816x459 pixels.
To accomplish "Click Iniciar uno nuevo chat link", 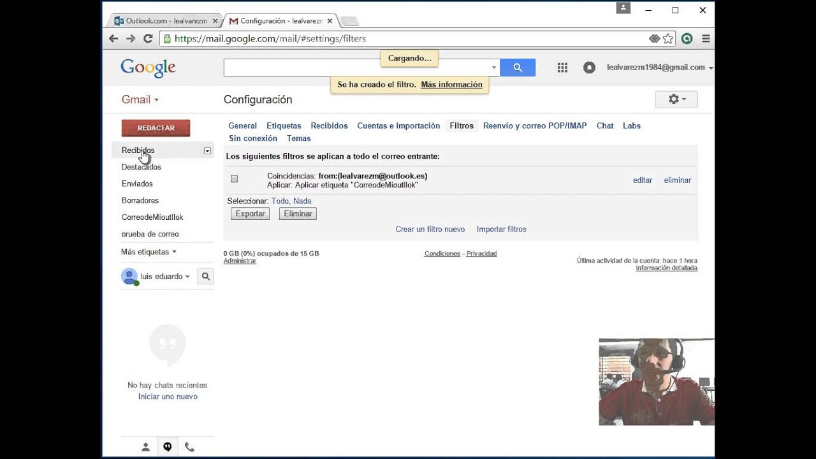I will pos(168,397).
